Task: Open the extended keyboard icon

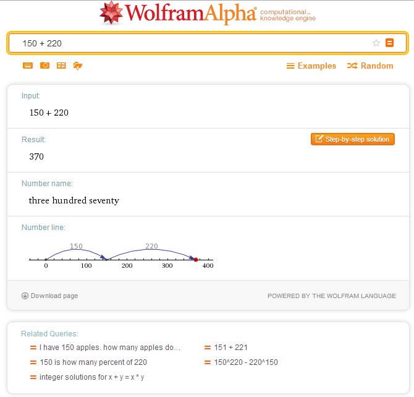Action: click(28, 66)
